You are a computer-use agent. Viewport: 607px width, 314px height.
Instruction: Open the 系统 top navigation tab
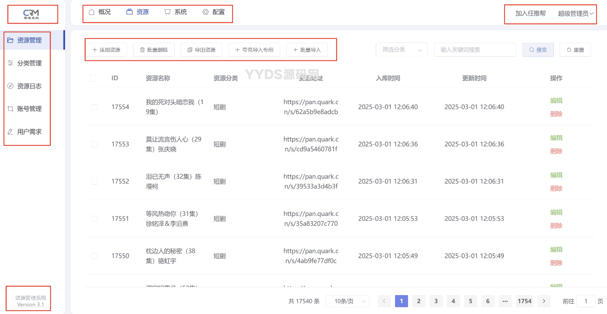click(x=176, y=12)
